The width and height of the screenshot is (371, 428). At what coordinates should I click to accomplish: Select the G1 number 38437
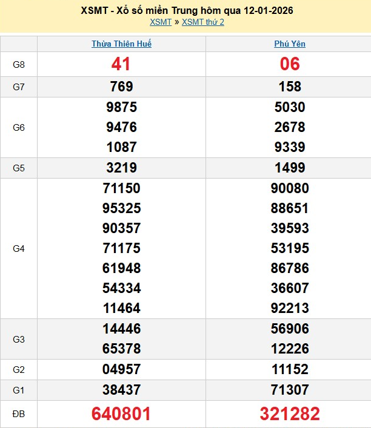pyautogui.click(x=121, y=390)
